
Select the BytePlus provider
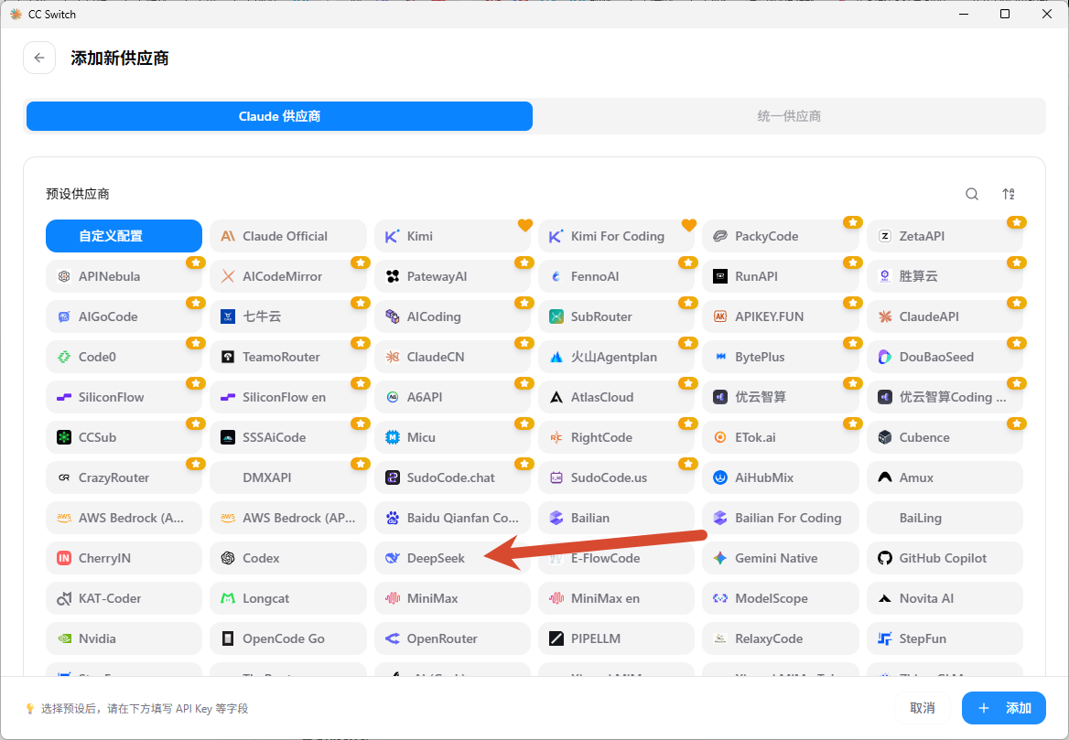coord(781,357)
